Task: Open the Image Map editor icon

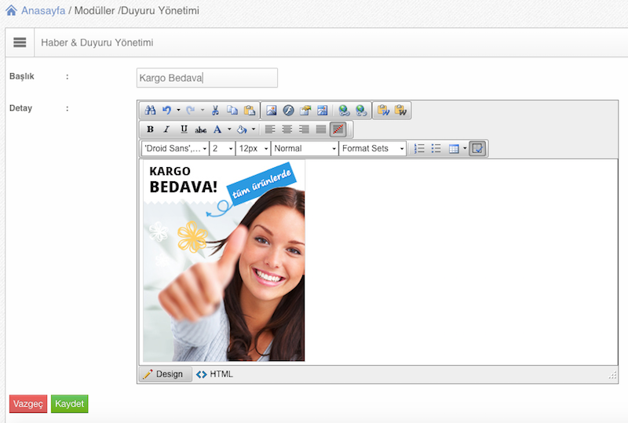Action: [x=322, y=110]
